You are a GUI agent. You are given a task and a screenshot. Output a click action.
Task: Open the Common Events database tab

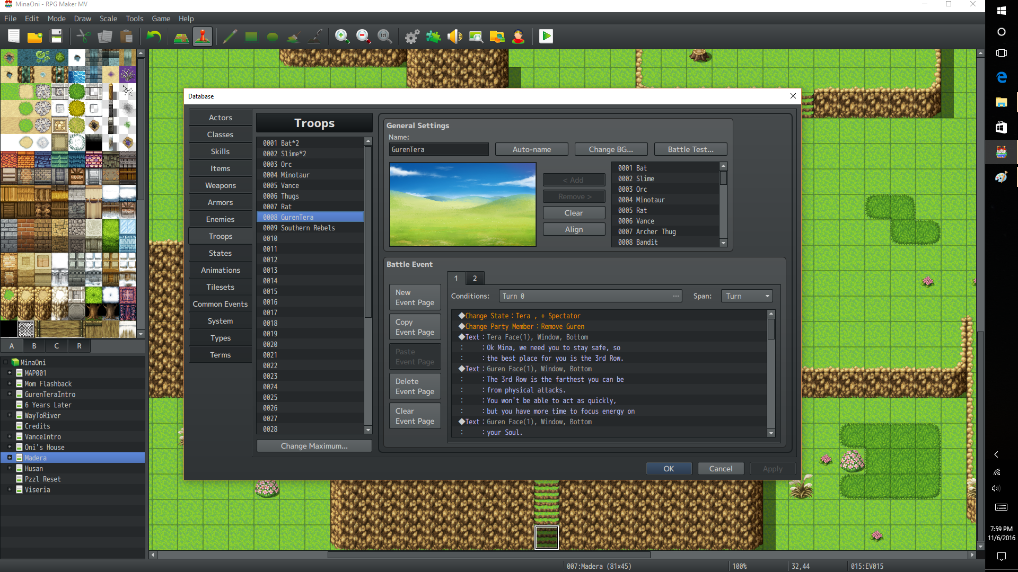[220, 304]
